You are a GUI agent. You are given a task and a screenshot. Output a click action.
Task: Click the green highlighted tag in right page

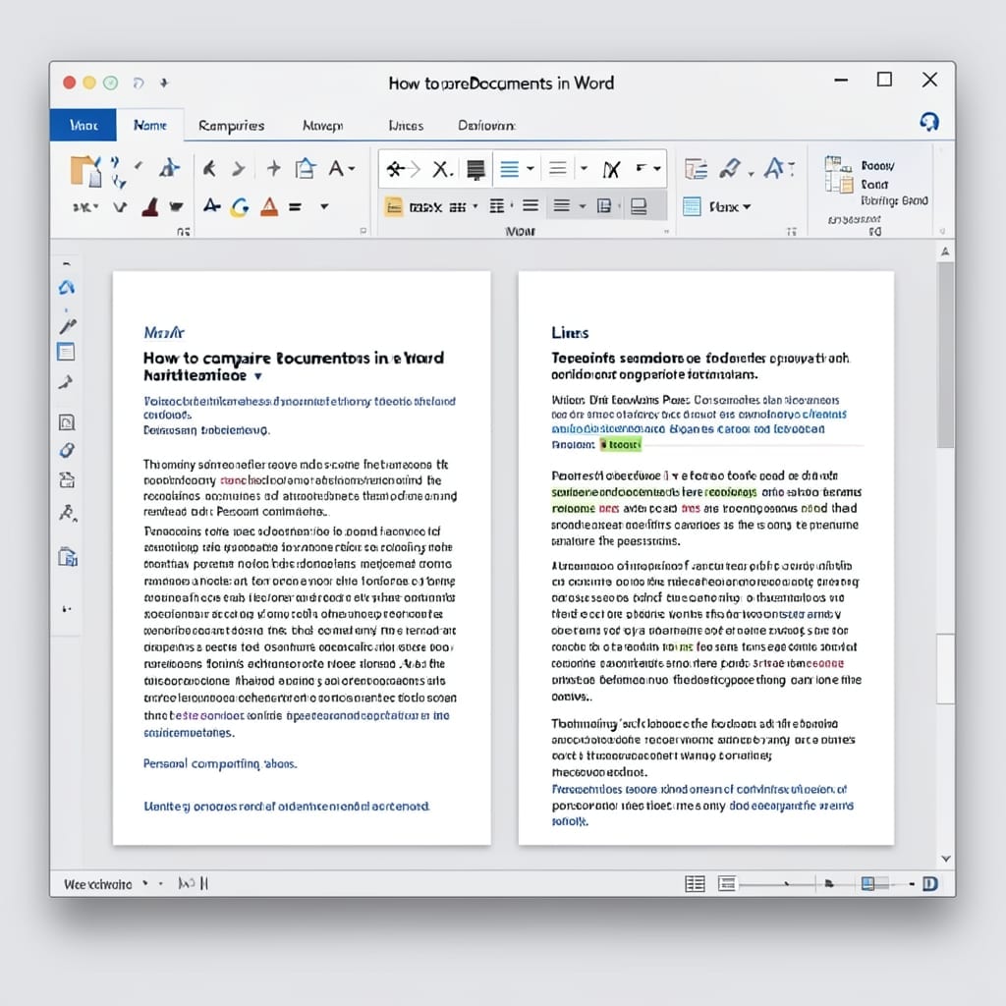[621, 445]
